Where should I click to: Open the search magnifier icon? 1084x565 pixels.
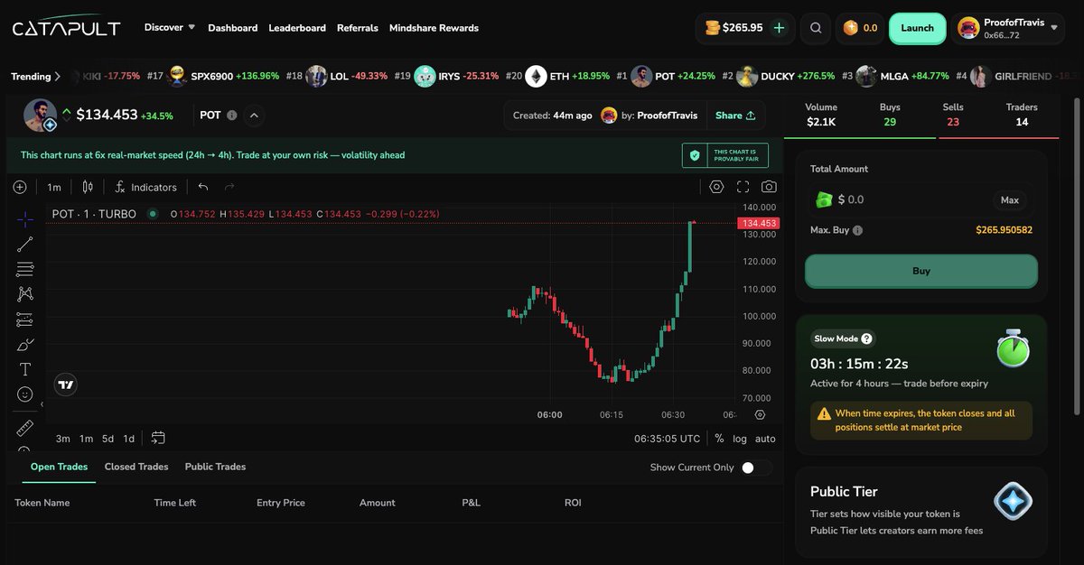click(816, 28)
